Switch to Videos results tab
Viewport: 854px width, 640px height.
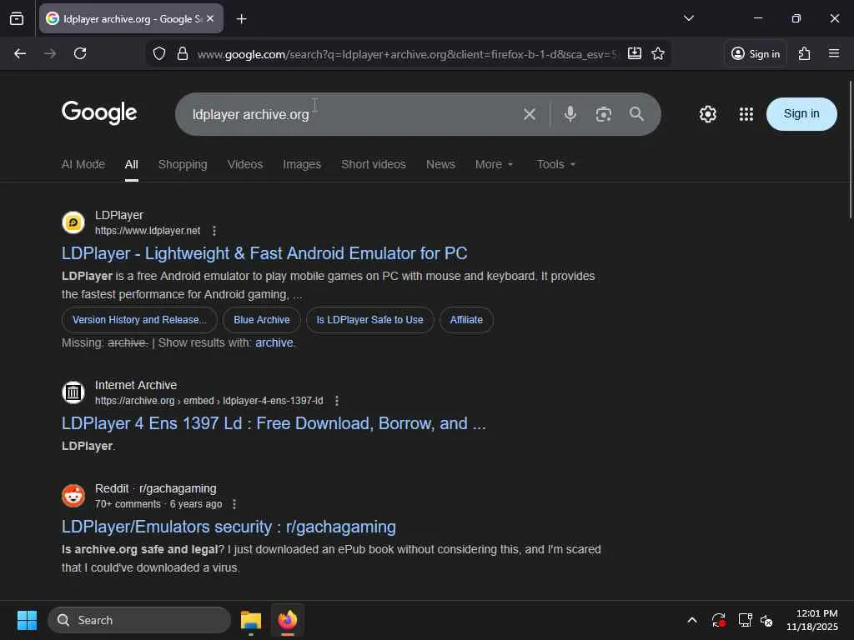coord(245,164)
